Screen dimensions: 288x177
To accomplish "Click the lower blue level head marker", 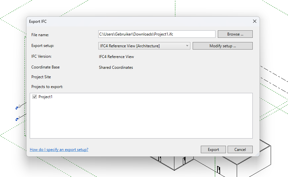I will pyautogui.click(x=17, y=119).
